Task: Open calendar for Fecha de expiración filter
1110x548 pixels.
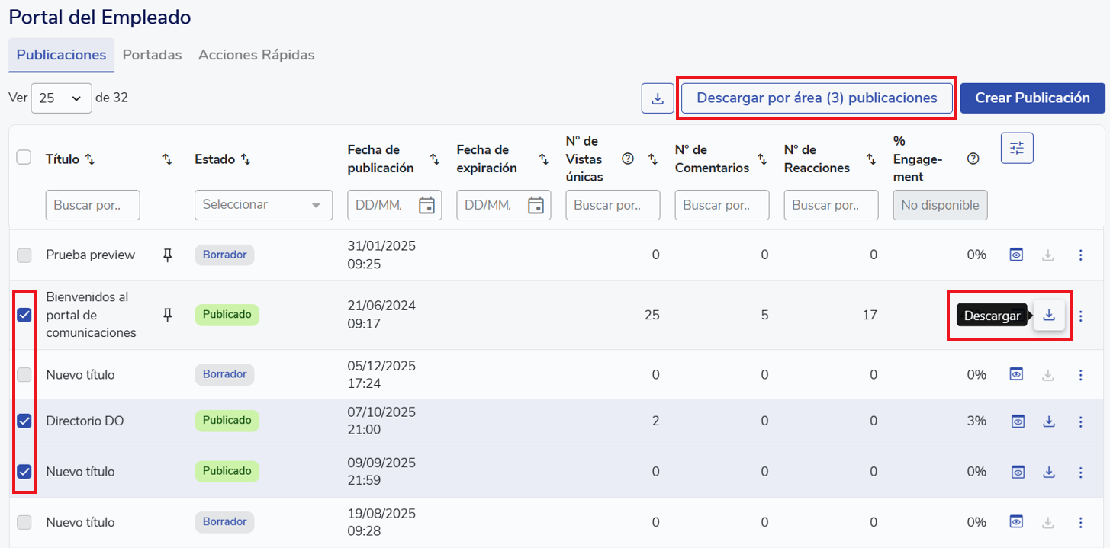Action: pos(536,205)
